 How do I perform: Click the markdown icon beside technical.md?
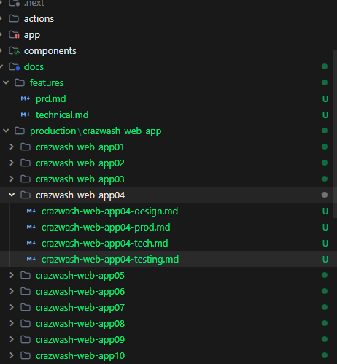pyautogui.click(x=26, y=115)
